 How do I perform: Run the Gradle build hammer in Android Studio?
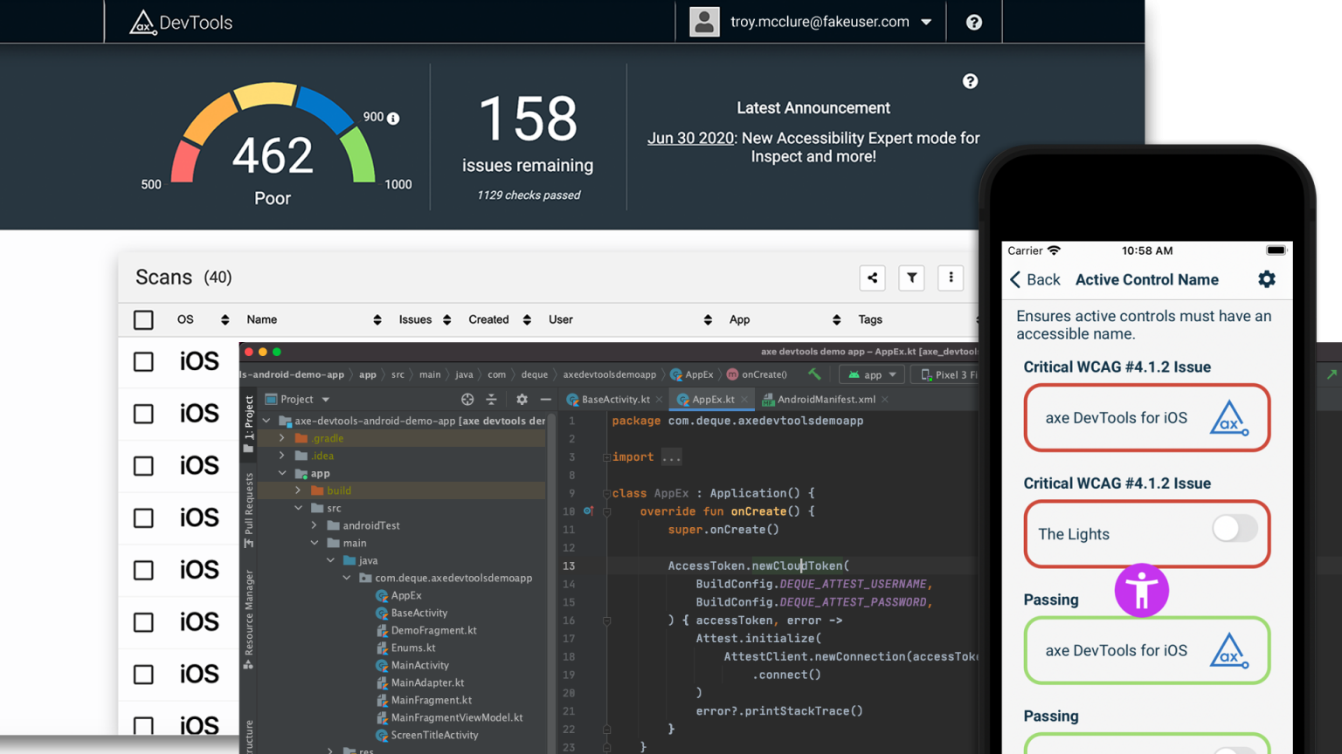pos(814,374)
